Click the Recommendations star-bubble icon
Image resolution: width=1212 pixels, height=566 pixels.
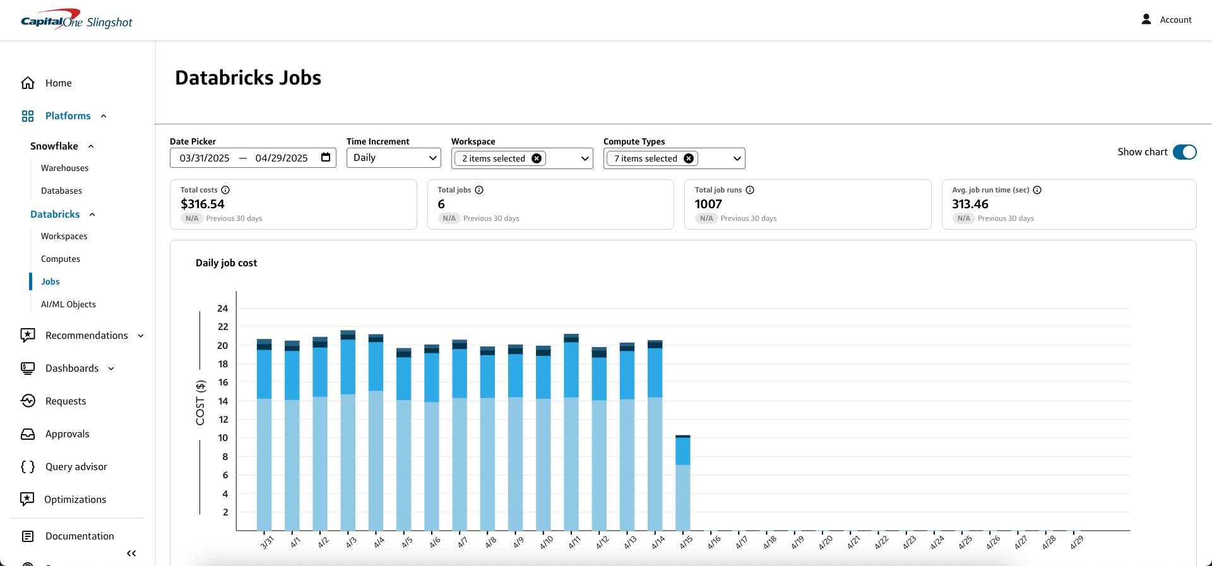[28, 335]
